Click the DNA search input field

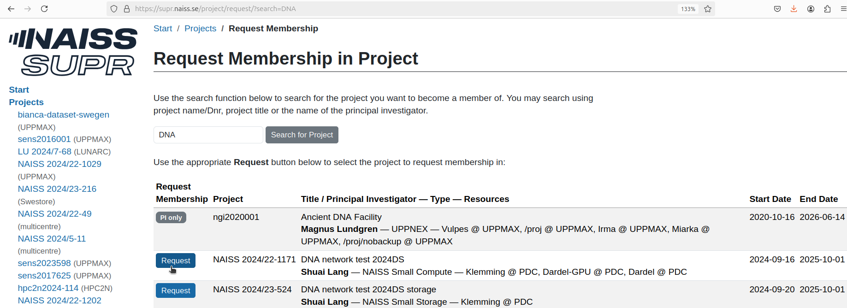pos(208,135)
